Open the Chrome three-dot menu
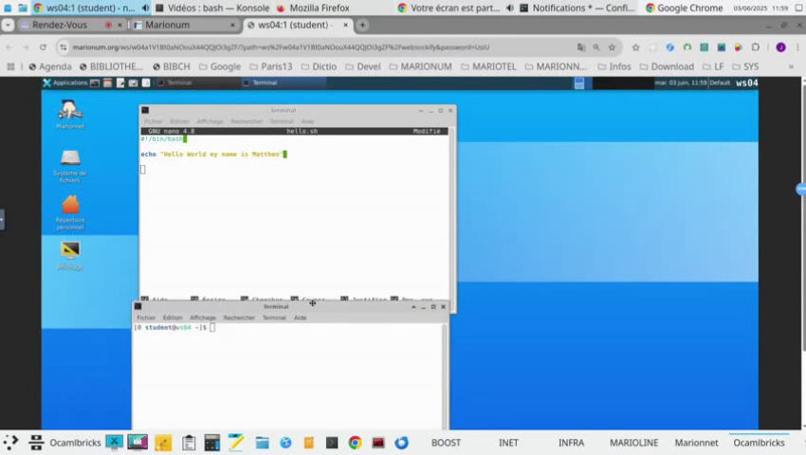The height and width of the screenshot is (455, 806). pyautogui.click(x=797, y=47)
